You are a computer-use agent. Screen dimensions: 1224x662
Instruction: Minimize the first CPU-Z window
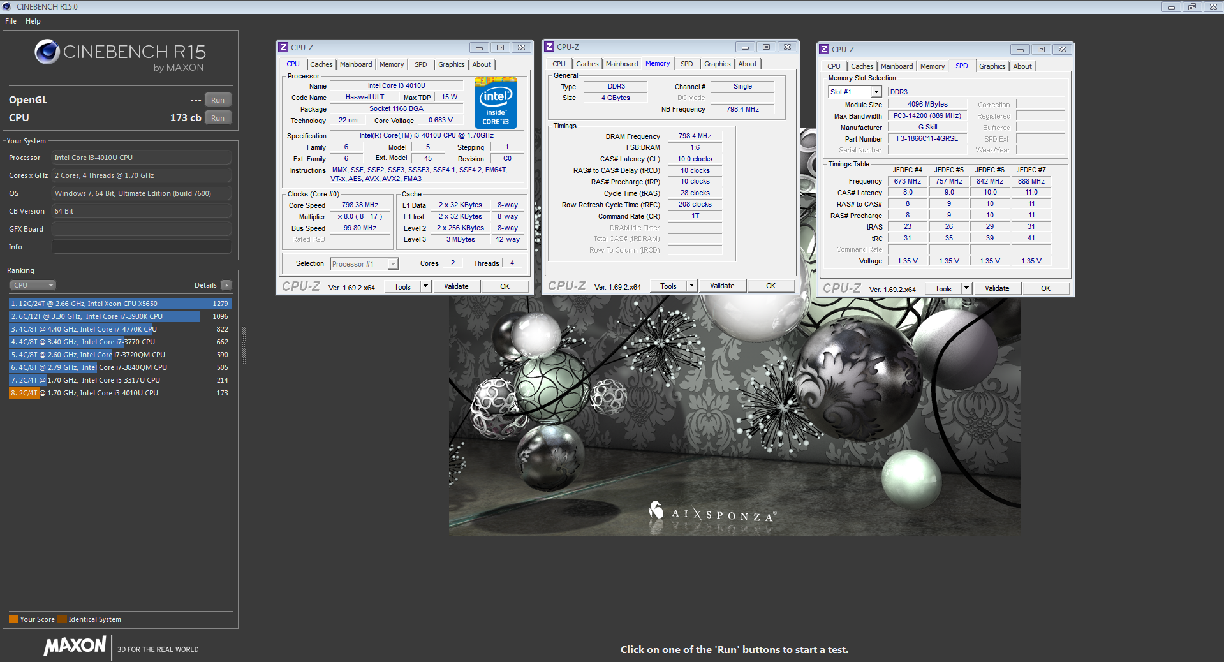click(479, 47)
